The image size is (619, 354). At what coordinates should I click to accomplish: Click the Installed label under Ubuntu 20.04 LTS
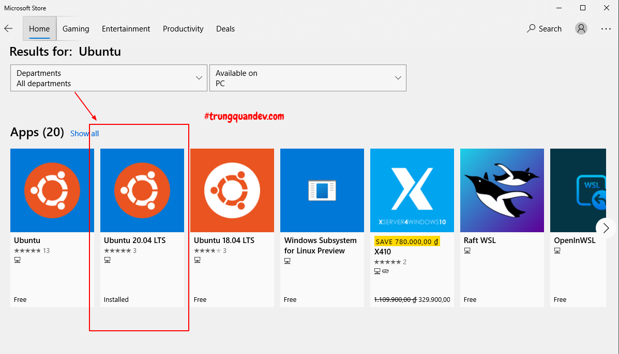116,300
